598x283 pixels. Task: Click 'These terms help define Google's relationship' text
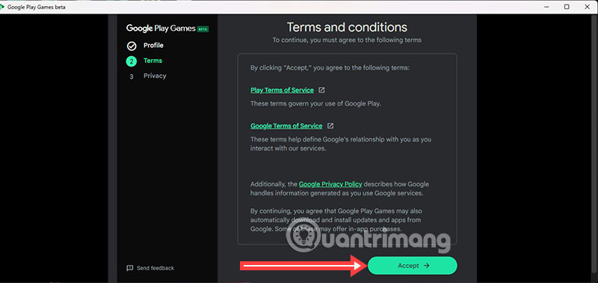coord(341,144)
